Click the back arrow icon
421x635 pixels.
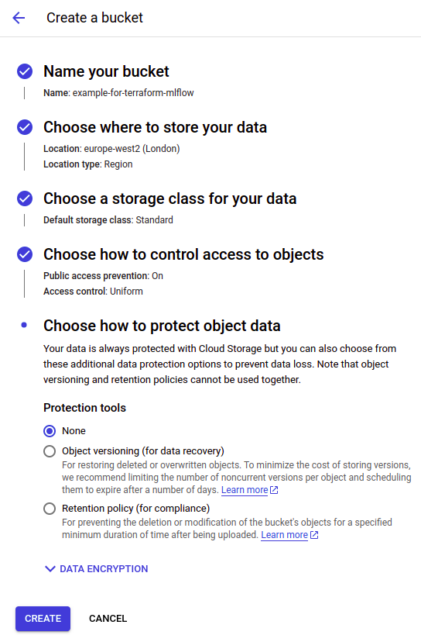(19, 18)
